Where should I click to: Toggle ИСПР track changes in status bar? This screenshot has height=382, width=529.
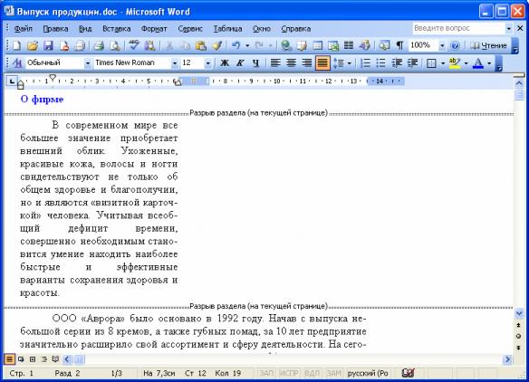[x=289, y=373]
